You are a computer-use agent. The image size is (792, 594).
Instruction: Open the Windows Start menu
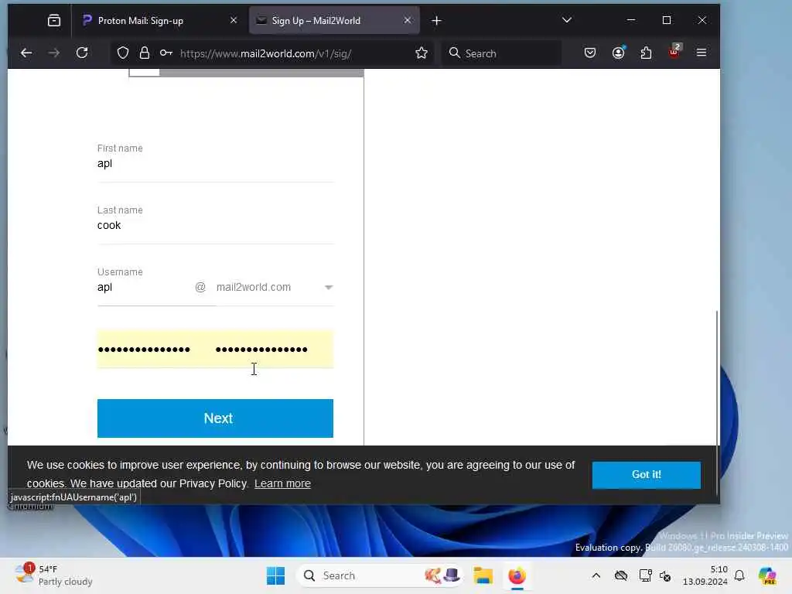[276, 575]
